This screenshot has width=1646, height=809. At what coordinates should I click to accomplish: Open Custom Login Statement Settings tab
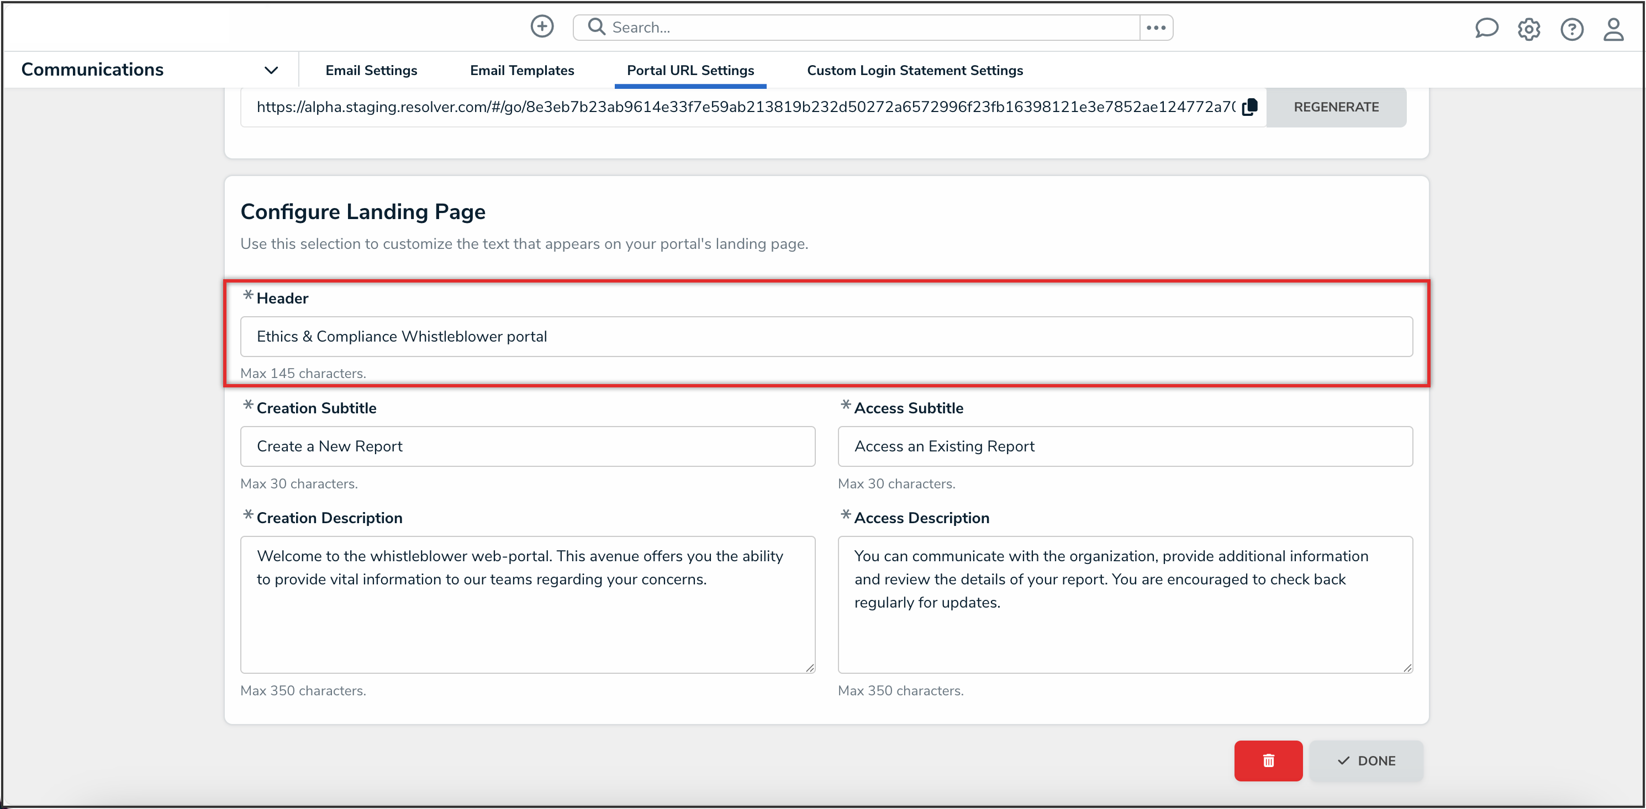click(x=914, y=70)
